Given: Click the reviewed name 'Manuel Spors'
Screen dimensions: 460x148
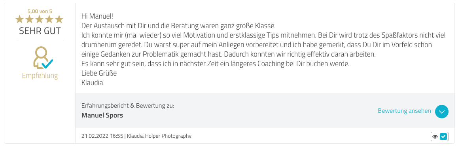Looking at the screenshot, I should pos(102,116).
